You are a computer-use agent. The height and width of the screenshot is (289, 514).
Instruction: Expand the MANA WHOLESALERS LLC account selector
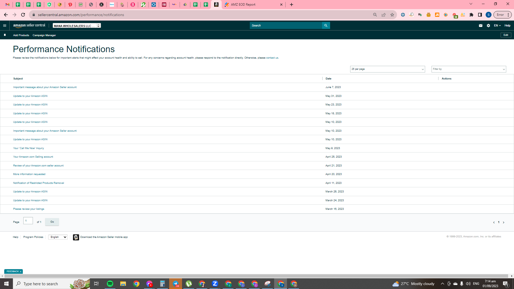pos(77,26)
